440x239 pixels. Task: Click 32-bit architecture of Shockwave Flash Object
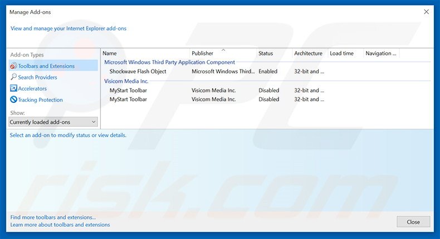pyautogui.click(x=309, y=72)
